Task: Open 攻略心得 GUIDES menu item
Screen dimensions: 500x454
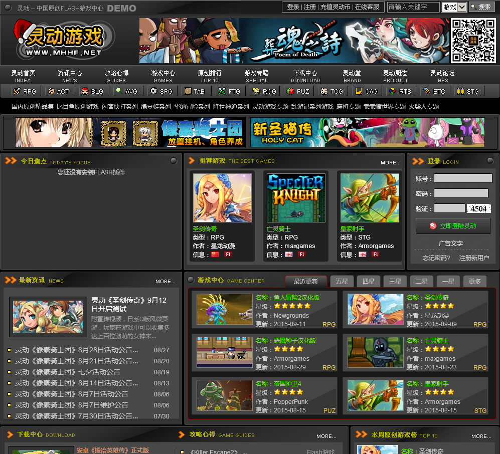Action: coord(116,77)
